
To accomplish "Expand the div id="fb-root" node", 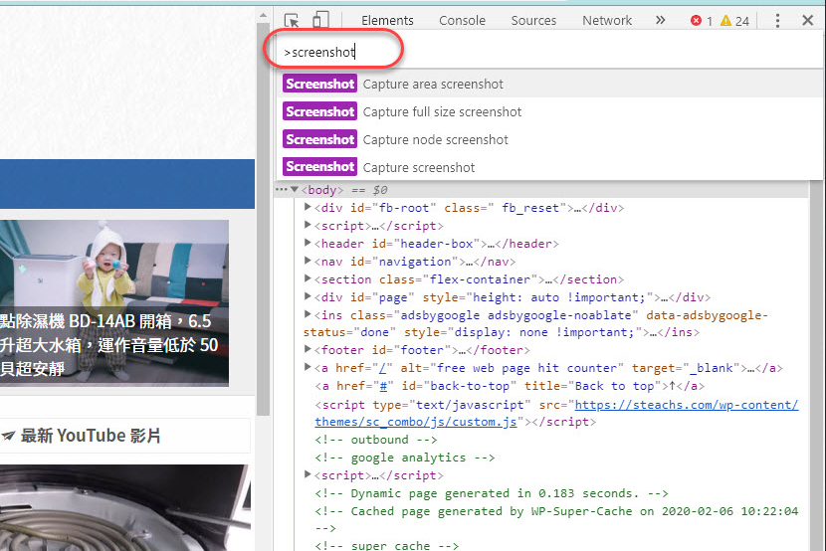I will (308, 207).
